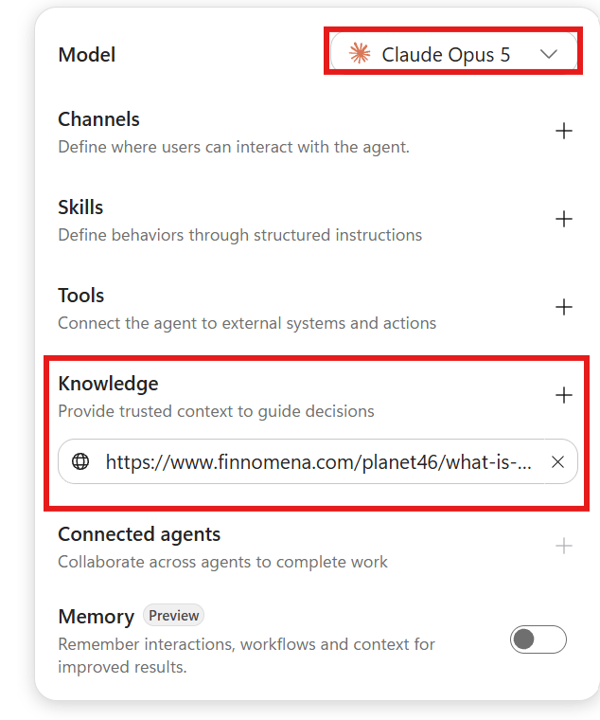The height and width of the screenshot is (720, 600).
Task: Add a new channel with plus icon
Action: coord(564,131)
